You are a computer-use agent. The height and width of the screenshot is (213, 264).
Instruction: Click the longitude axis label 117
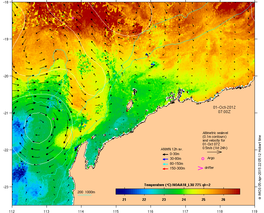tap(185, 211)
